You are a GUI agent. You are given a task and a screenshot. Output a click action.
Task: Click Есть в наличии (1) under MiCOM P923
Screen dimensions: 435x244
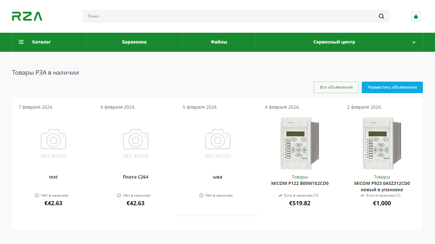pos(383,195)
